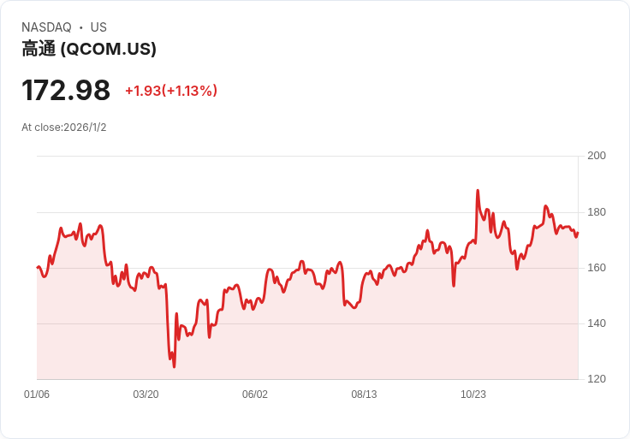Screen dimensions: 630x439
Task: Select the 10/23 date axis label
Action: point(472,395)
